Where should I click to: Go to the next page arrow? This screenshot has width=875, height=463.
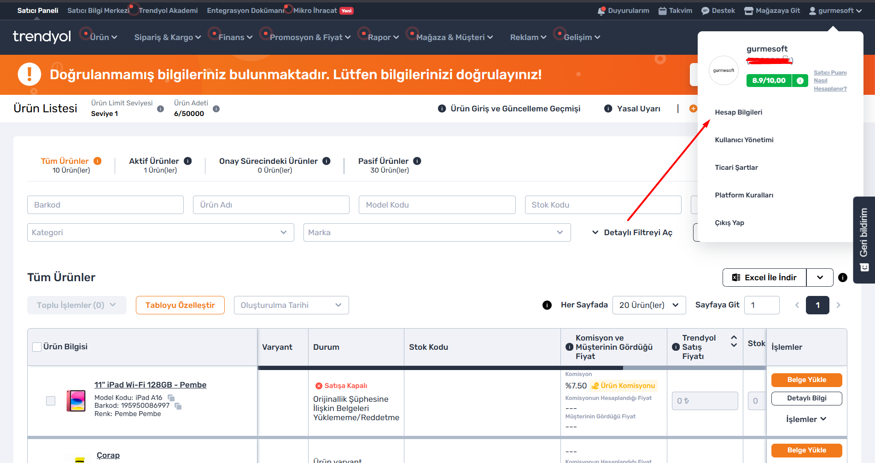pos(838,305)
